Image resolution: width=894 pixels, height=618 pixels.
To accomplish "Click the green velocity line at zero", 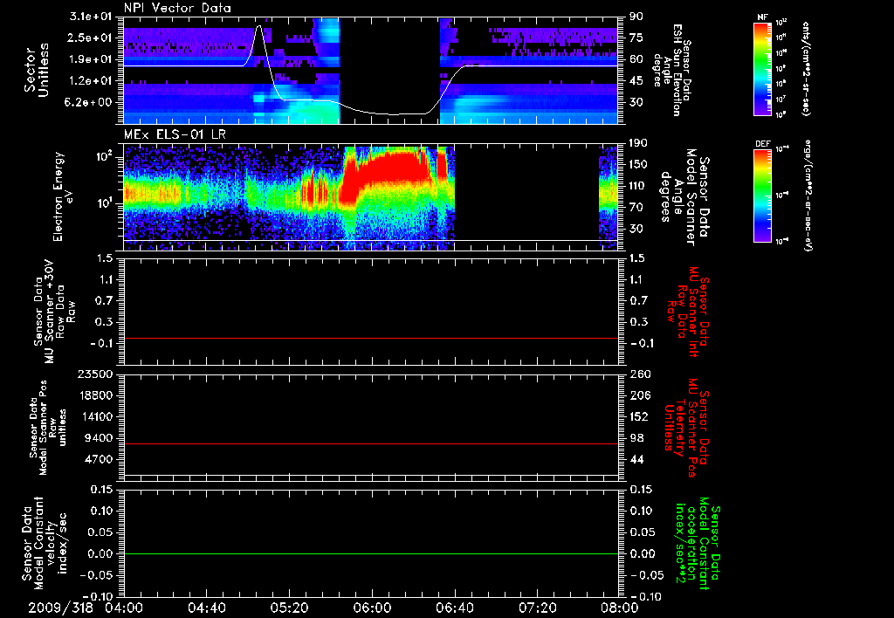I will pyautogui.click(x=371, y=553).
